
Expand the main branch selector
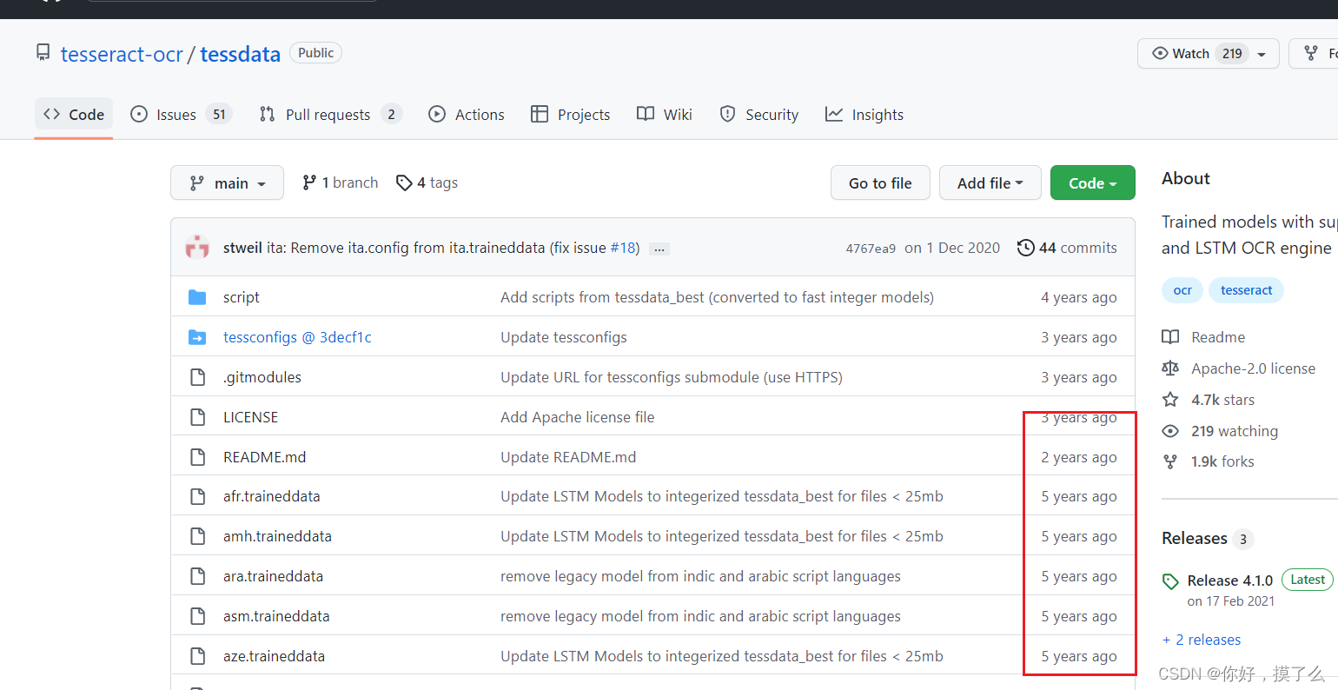pos(227,182)
